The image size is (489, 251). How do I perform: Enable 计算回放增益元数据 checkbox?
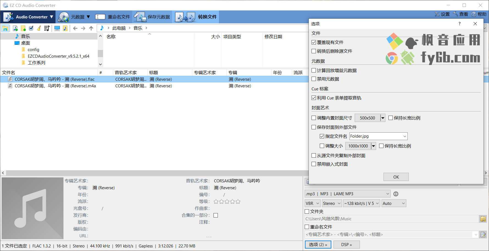tap(314, 70)
